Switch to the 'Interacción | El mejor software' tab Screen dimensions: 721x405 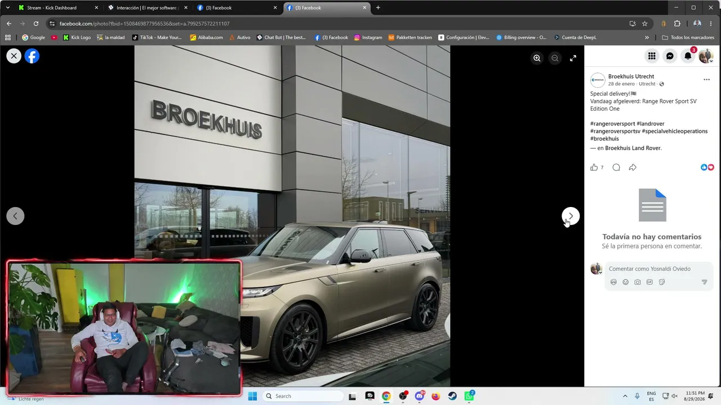pos(148,8)
